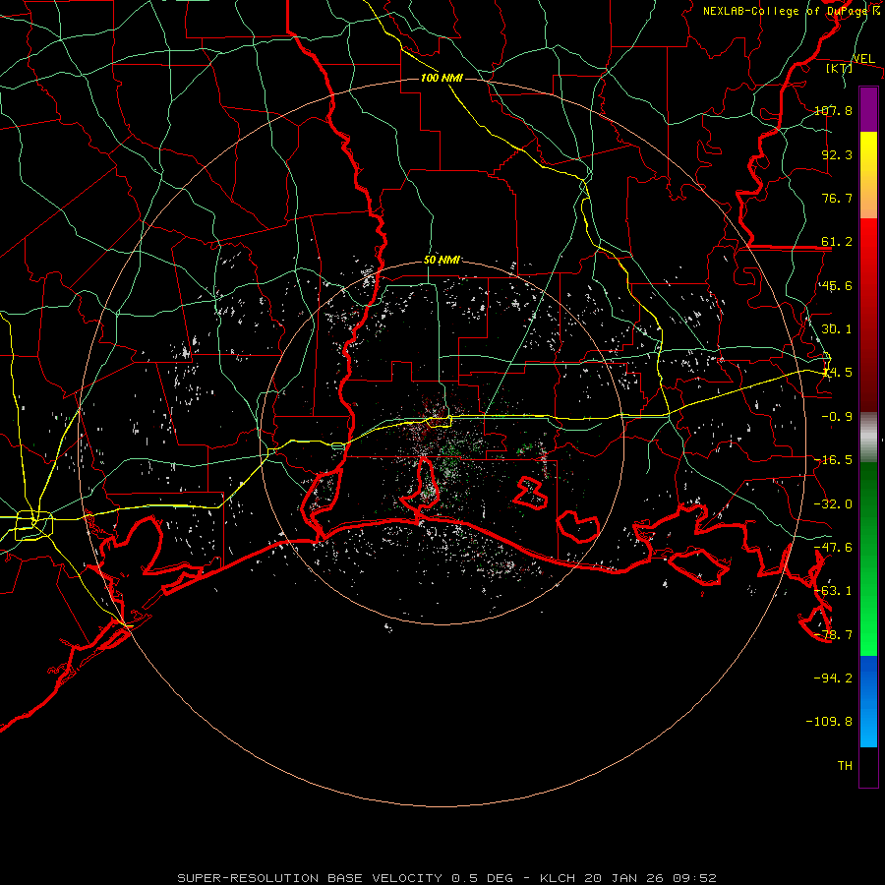Pick the blue segment of the color bar
This screenshot has height=885, width=885.
click(x=868, y=701)
